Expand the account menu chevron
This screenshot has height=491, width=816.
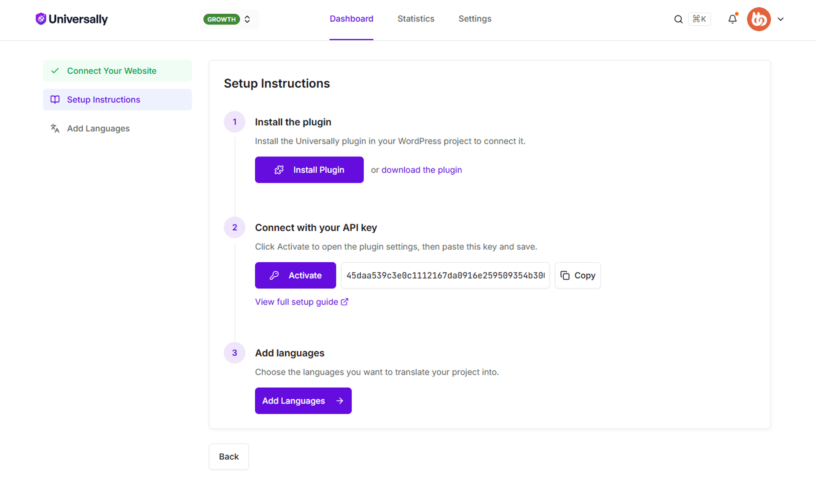[780, 19]
